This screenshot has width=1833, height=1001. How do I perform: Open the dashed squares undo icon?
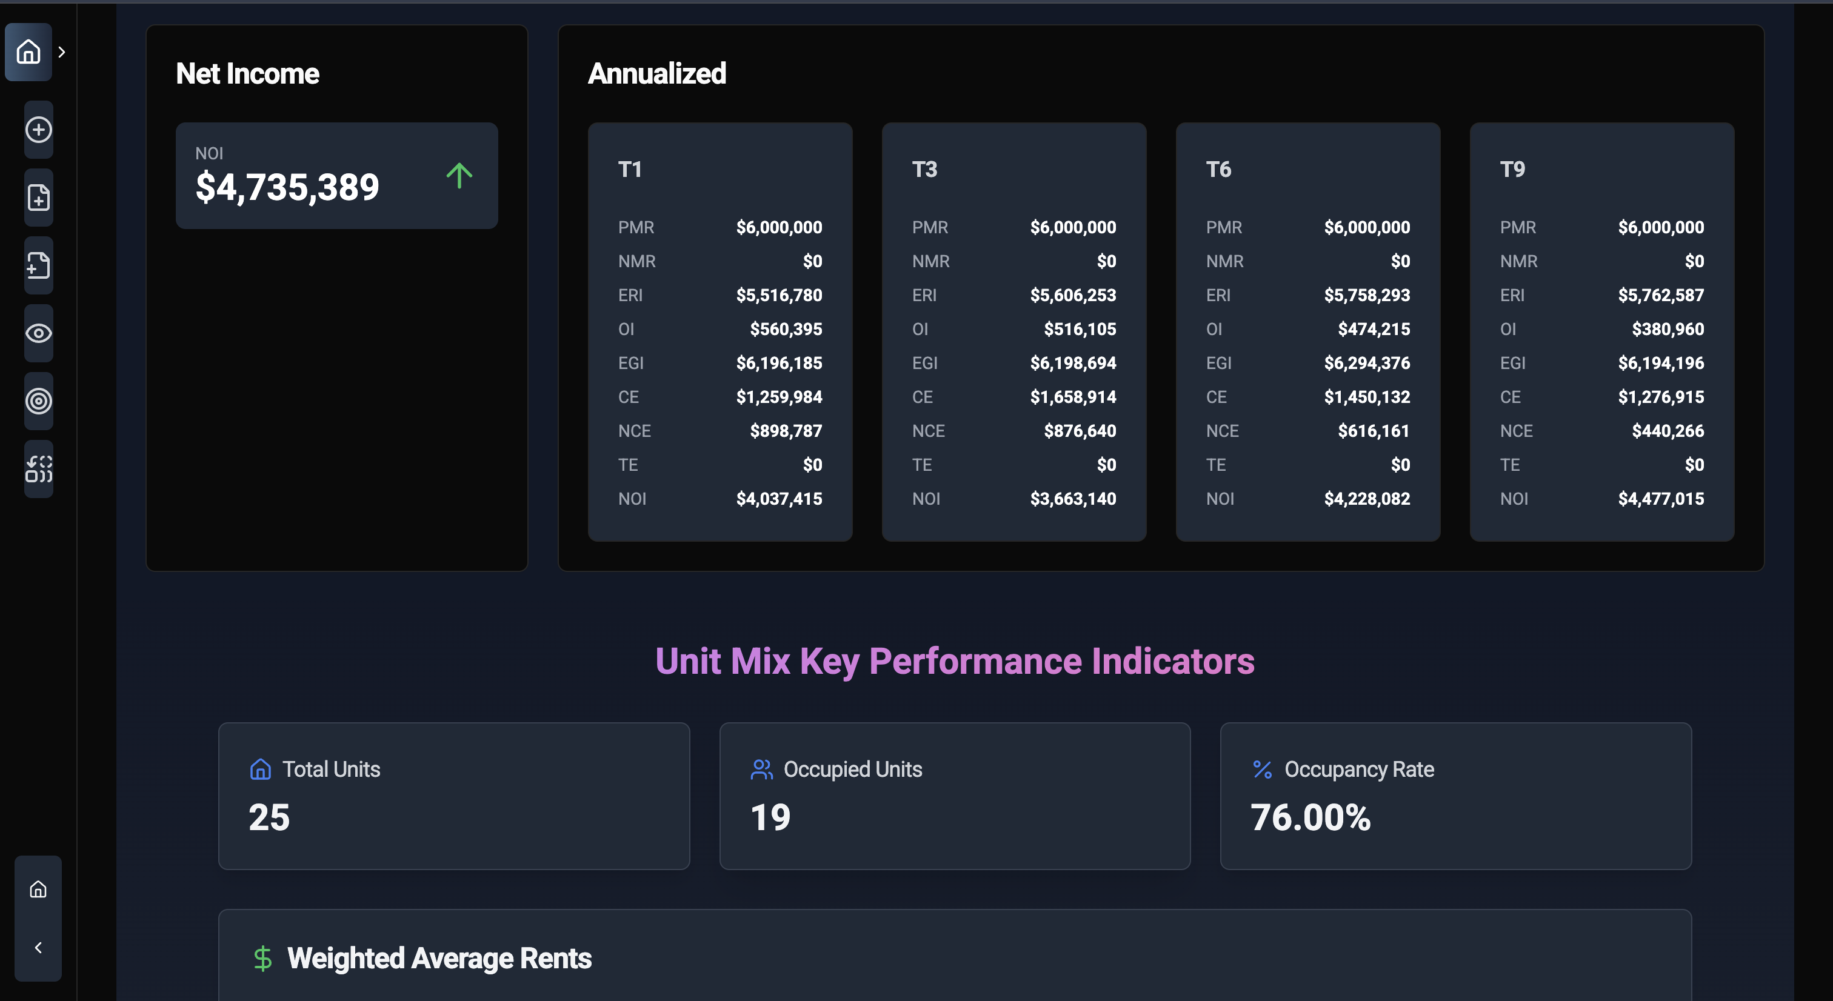point(38,469)
